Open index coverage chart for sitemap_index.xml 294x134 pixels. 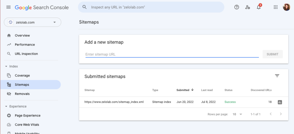tap(280, 102)
